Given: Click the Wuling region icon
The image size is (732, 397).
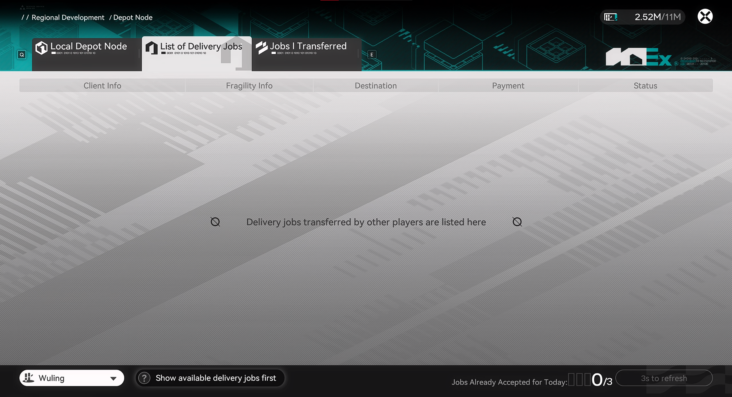Looking at the screenshot, I should tap(29, 378).
